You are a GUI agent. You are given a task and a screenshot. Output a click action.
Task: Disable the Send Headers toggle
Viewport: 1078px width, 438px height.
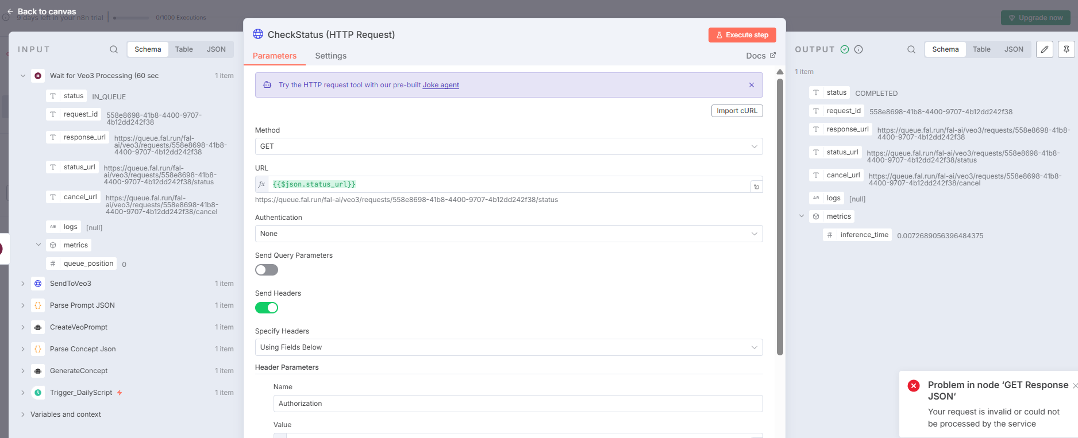pyautogui.click(x=267, y=308)
